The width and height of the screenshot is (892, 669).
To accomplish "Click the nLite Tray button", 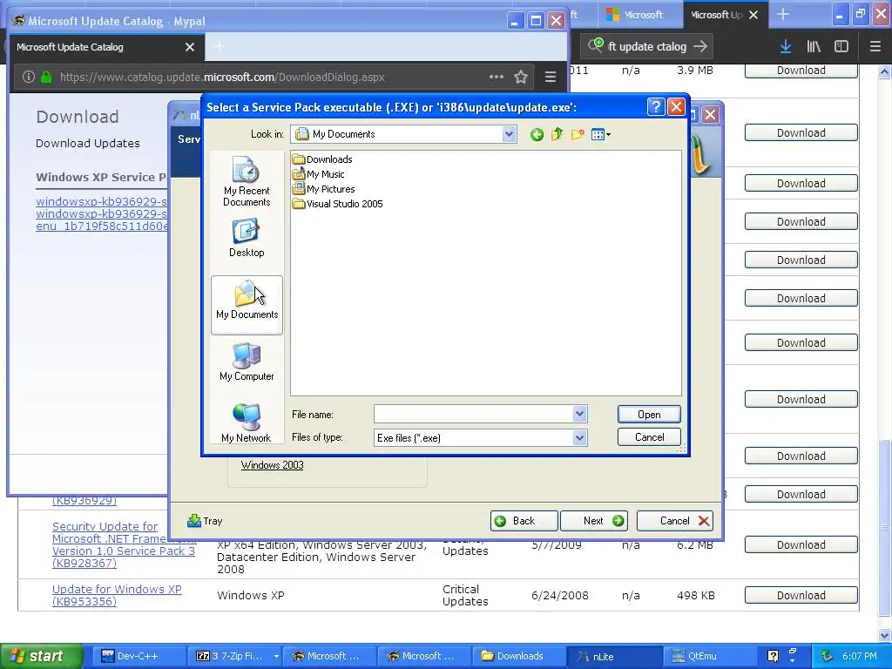I will (x=205, y=521).
